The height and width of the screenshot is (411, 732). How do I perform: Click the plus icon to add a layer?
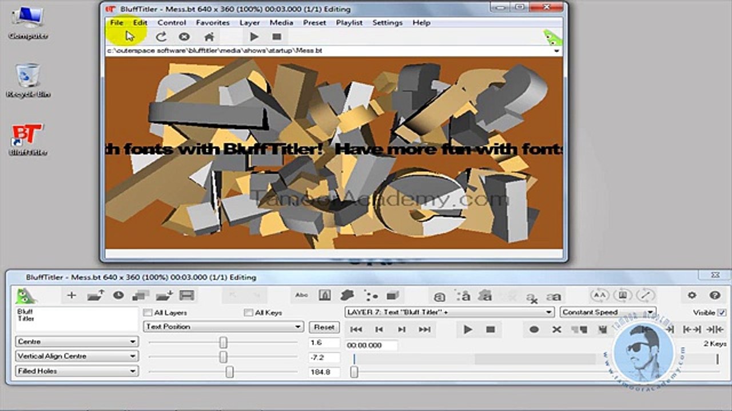pyautogui.click(x=71, y=295)
